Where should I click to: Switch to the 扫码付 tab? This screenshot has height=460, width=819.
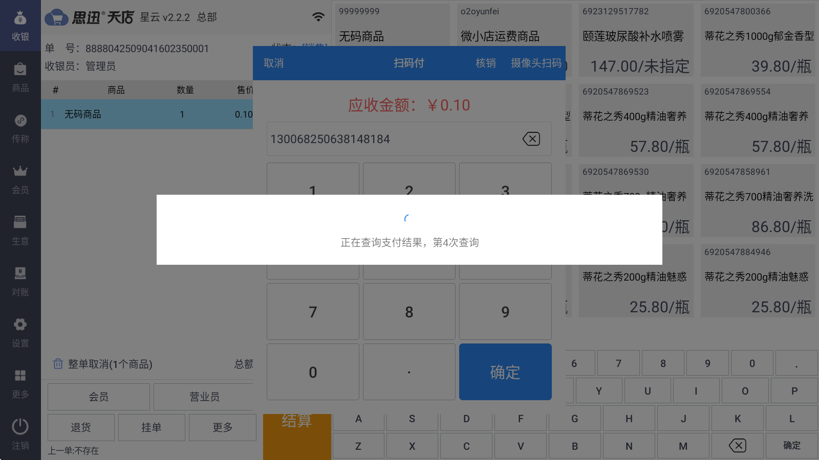pos(408,63)
